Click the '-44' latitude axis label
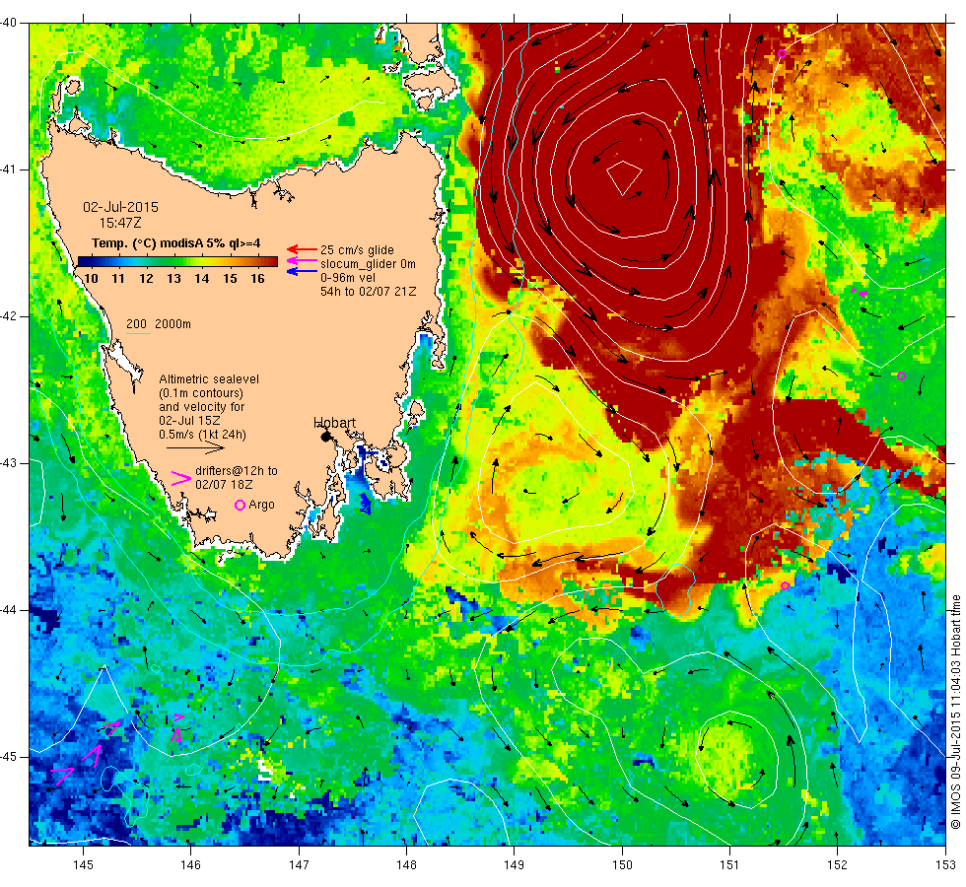Screen dimensions: 966x887 [x=9, y=610]
